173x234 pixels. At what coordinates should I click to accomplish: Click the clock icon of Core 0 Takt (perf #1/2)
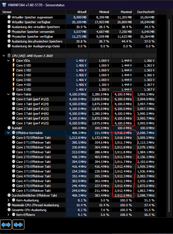coord(14,99)
